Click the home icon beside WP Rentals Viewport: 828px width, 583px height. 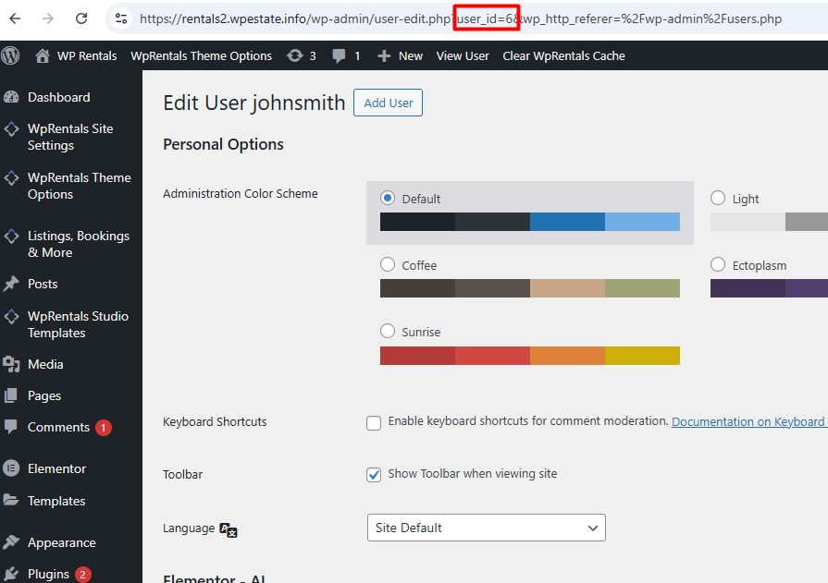43,55
